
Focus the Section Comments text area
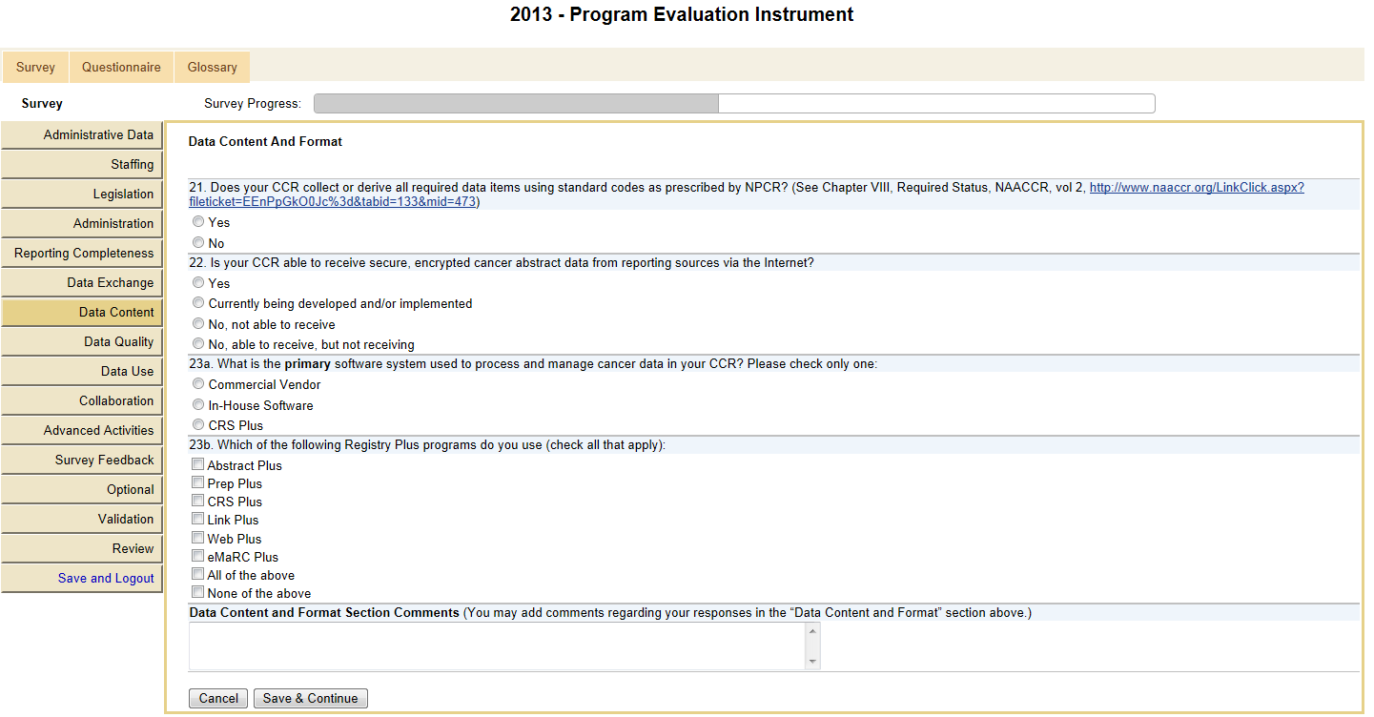(498, 645)
